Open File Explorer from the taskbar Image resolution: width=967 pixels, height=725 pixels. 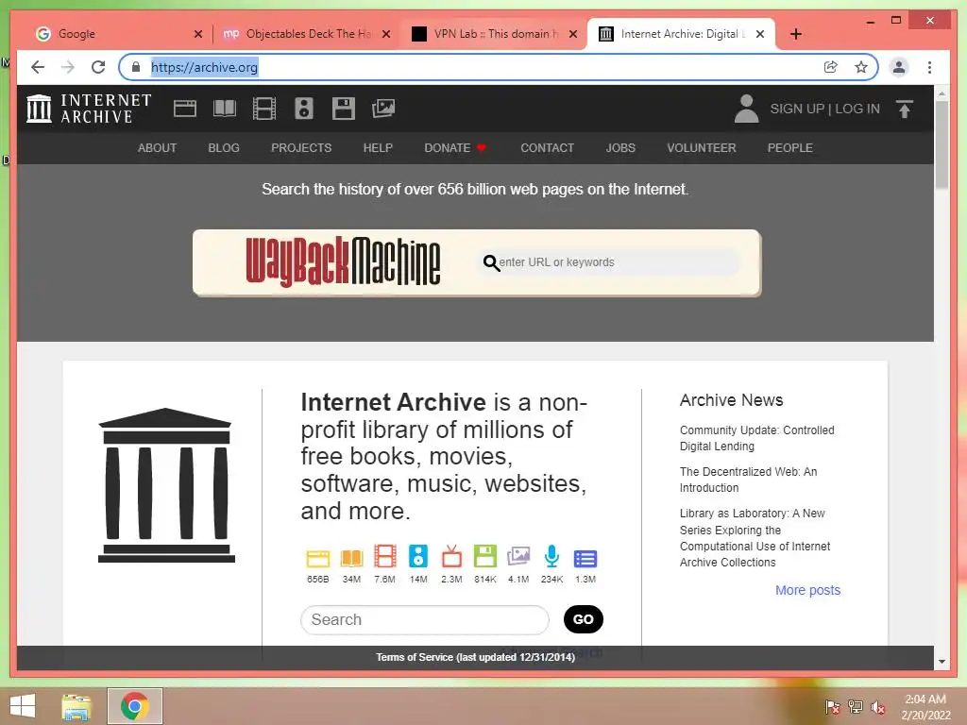click(76, 706)
